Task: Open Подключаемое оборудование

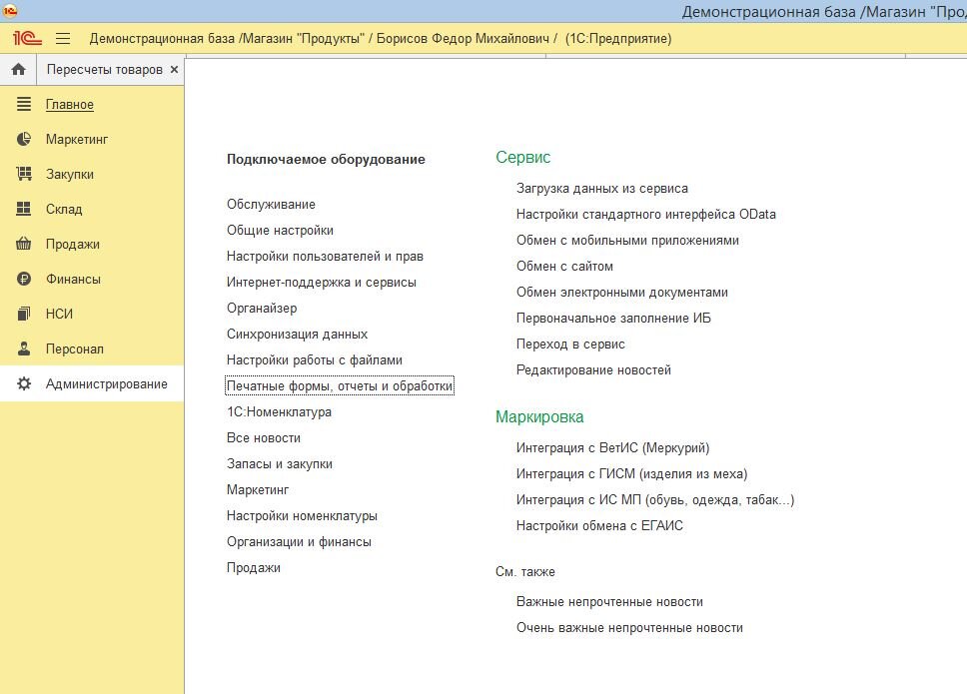Action: [326, 159]
